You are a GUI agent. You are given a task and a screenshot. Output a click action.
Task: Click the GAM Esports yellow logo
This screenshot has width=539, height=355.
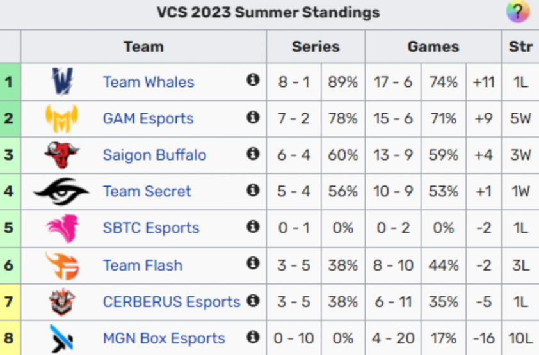[61, 118]
